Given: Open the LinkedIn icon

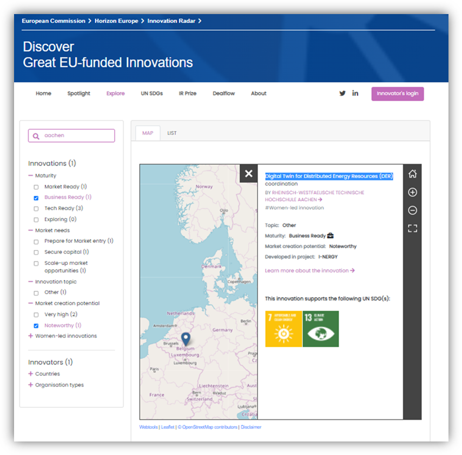Looking at the screenshot, I should coord(355,93).
